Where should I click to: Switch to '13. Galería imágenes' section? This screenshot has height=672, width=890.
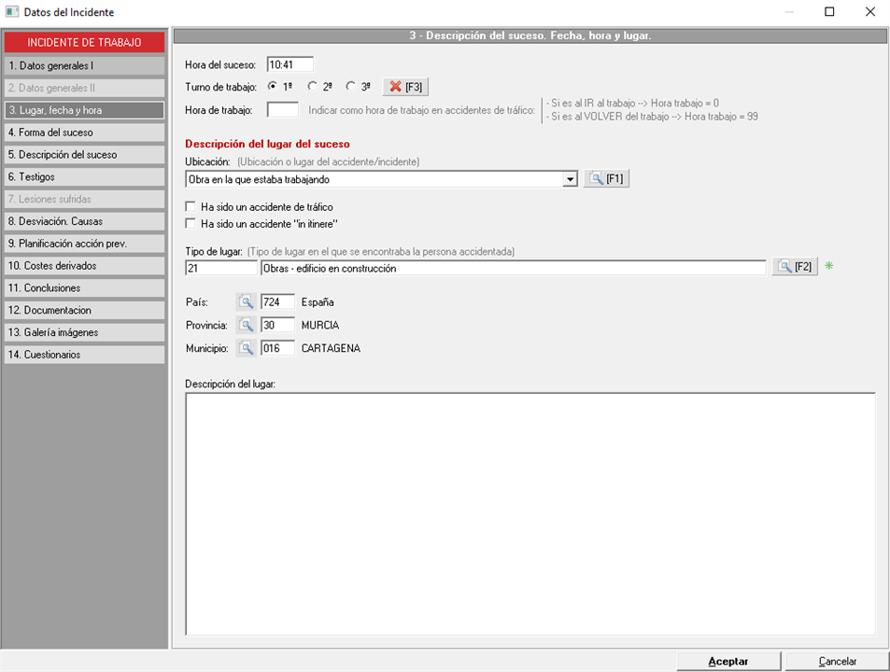tap(84, 332)
